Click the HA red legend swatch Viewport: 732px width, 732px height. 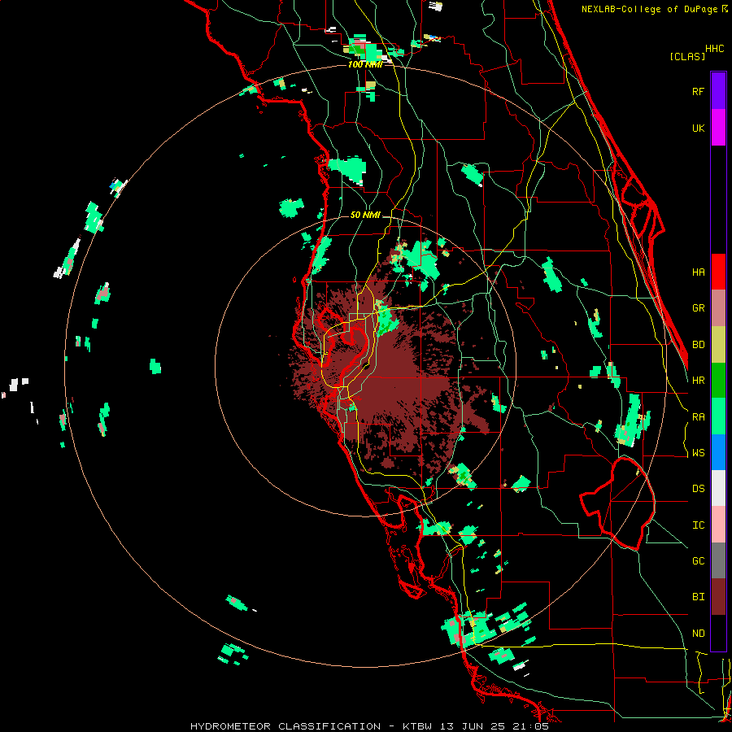(x=718, y=272)
